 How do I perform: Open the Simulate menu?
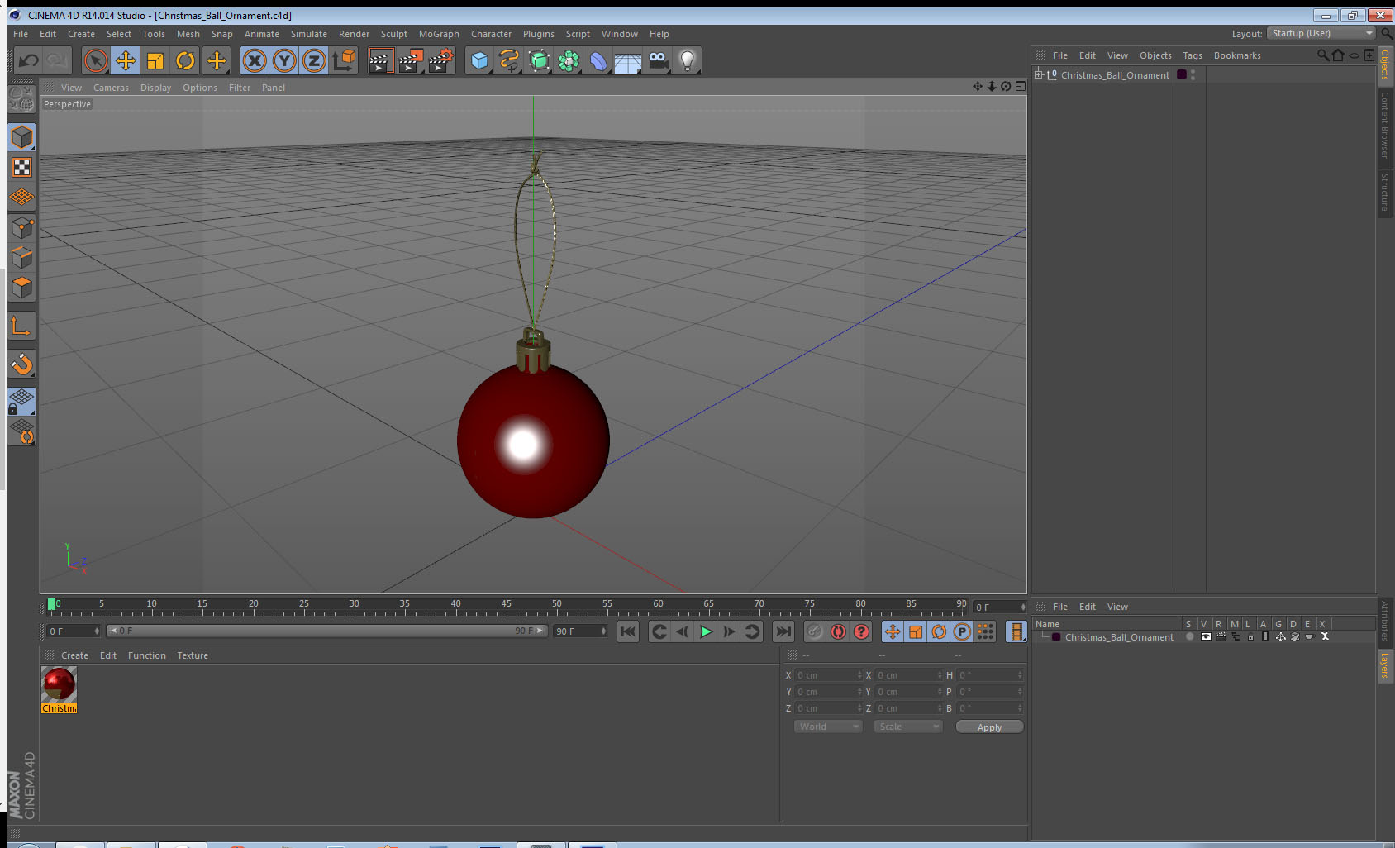coord(309,34)
